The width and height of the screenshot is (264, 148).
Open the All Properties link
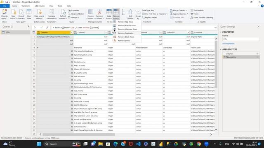point(228,44)
